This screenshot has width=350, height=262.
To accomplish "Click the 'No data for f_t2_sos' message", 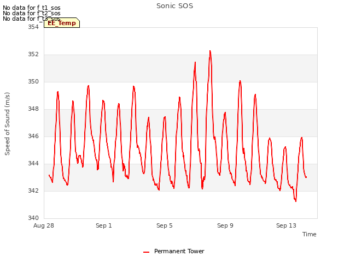I will tap(32, 13).
